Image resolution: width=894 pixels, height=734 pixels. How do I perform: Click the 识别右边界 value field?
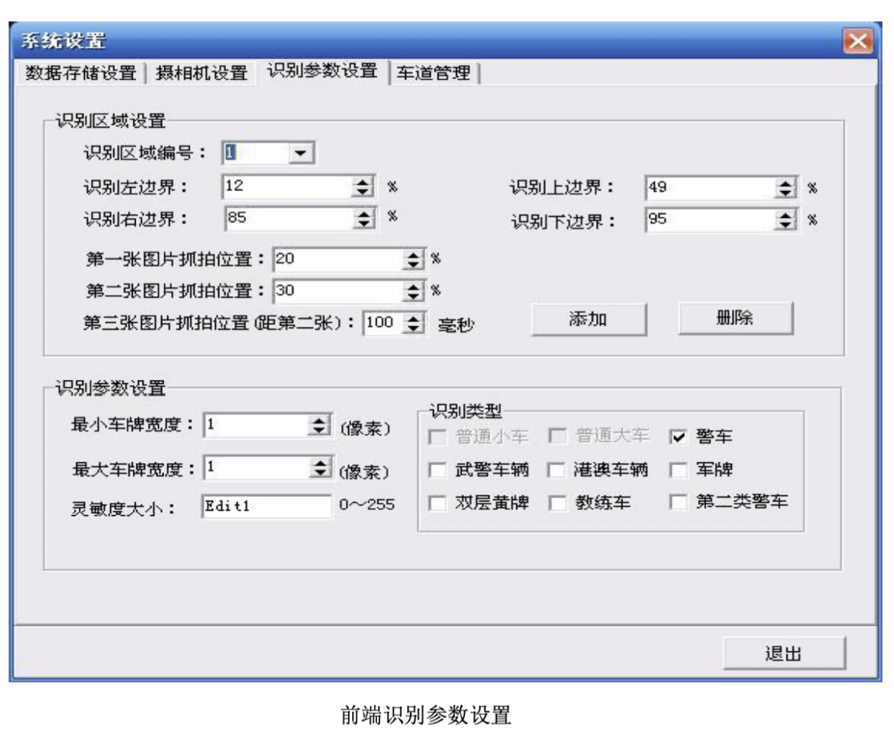[289, 219]
